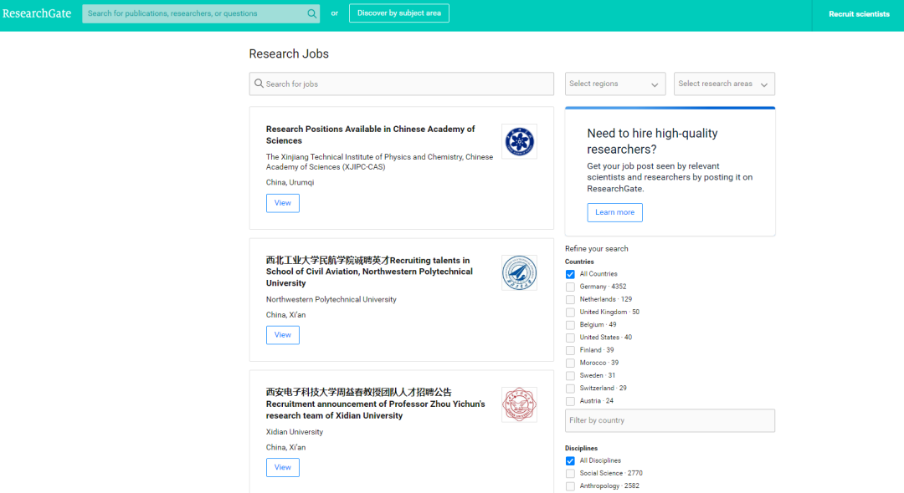Check the United States filter checkbox
The height and width of the screenshot is (493, 904).
click(x=570, y=338)
